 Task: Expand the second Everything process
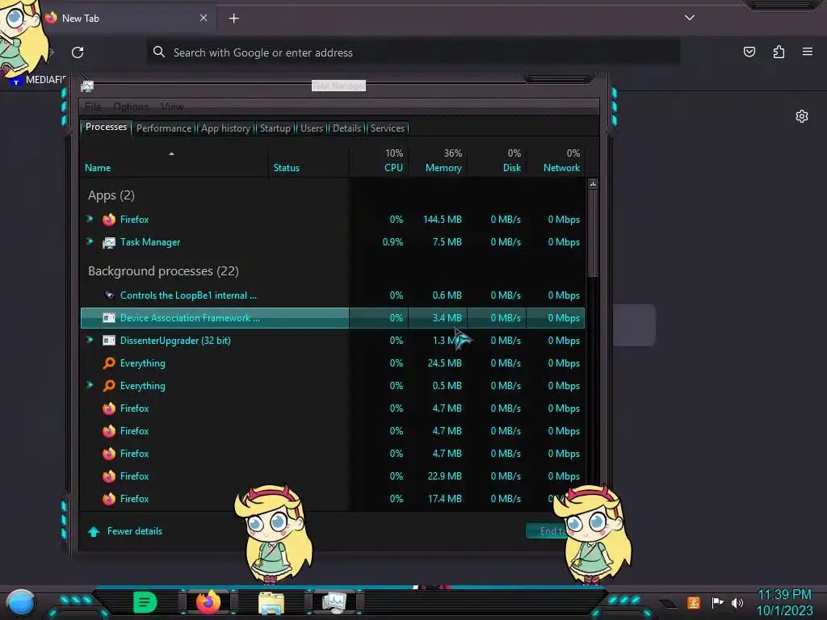pyautogui.click(x=90, y=385)
